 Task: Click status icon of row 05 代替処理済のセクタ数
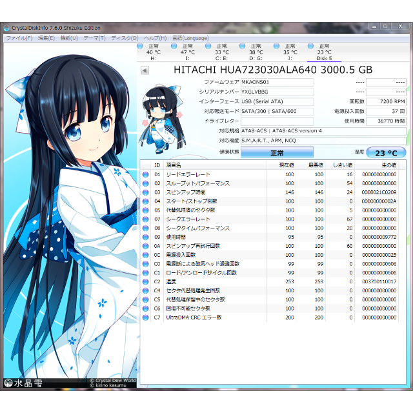tap(145, 210)
